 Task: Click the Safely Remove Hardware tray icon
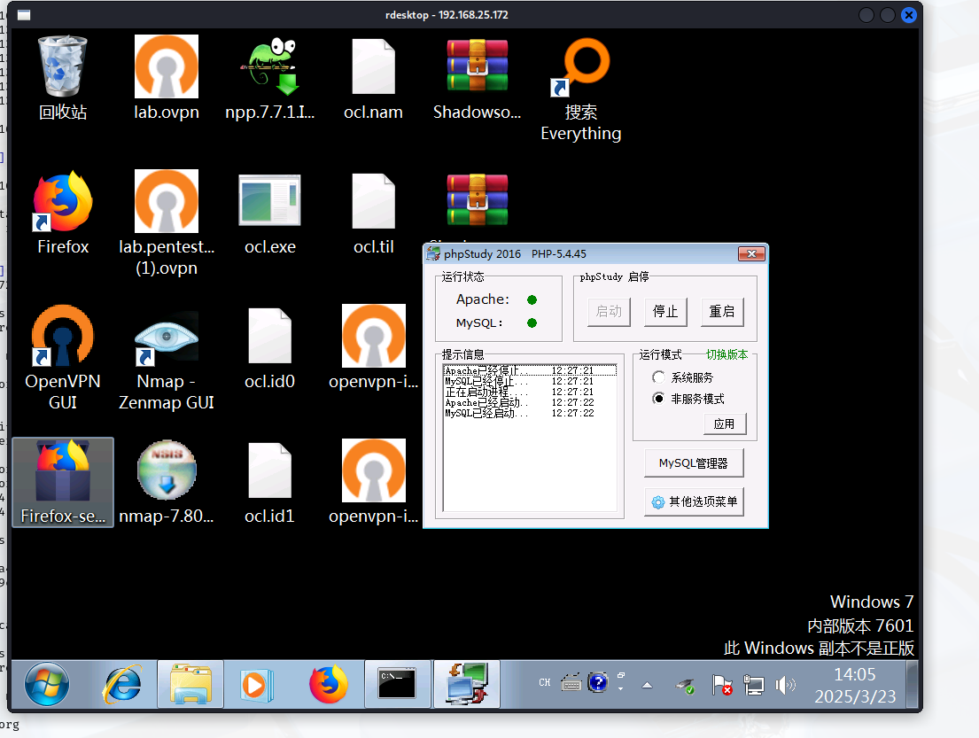pos(686,687)
